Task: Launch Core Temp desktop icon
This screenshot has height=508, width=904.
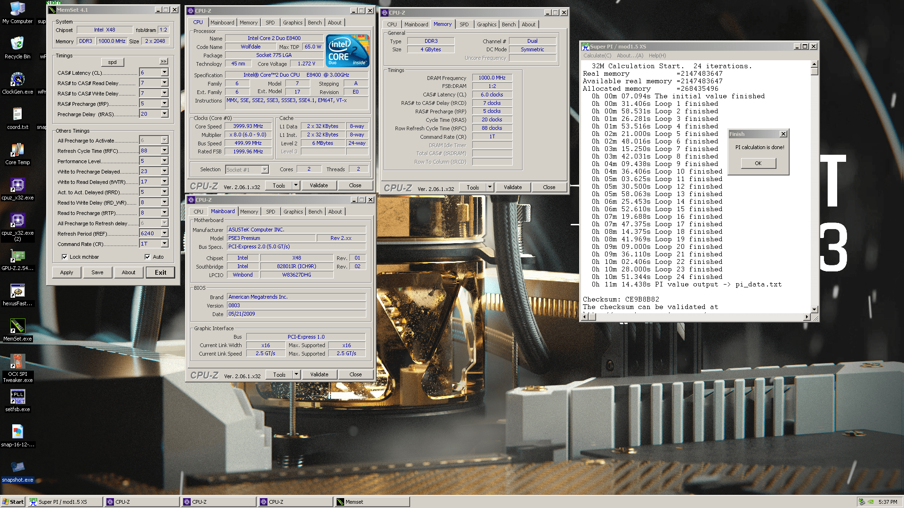Action: pyautogui.click(x=17, y=154)
